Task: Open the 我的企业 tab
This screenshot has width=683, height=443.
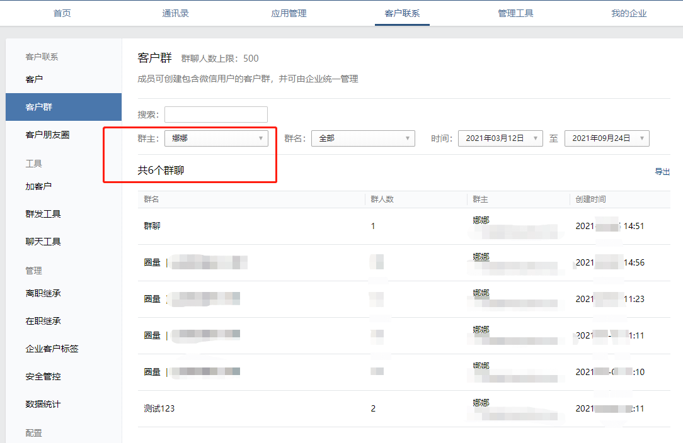Action: [629, 13]
